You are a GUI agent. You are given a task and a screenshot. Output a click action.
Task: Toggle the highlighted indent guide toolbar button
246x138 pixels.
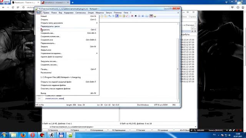(x=117, y=16)
